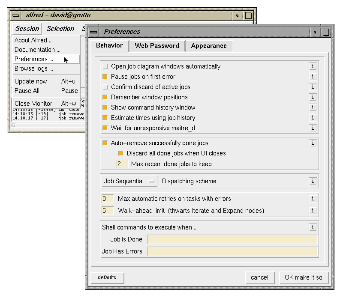
Task: Maximize the alfred main window
Action: [x=248, y=15]
